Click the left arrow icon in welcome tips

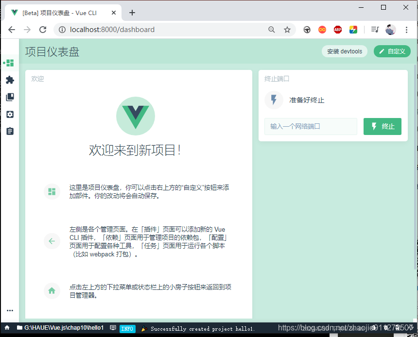coord(52,241)
